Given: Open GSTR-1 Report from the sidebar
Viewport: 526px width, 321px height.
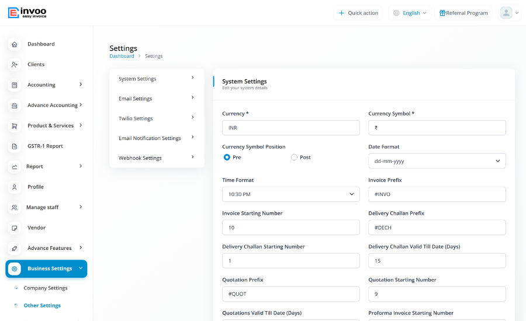Looking at the screenshot, I should 45,146.
